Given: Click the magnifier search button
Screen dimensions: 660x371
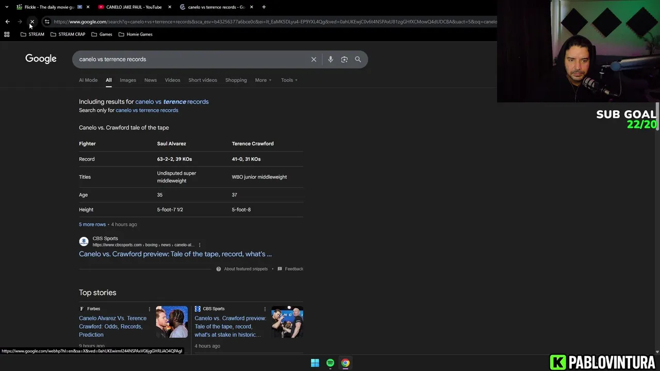Looking at the screenshot, I should click(358, 59).
